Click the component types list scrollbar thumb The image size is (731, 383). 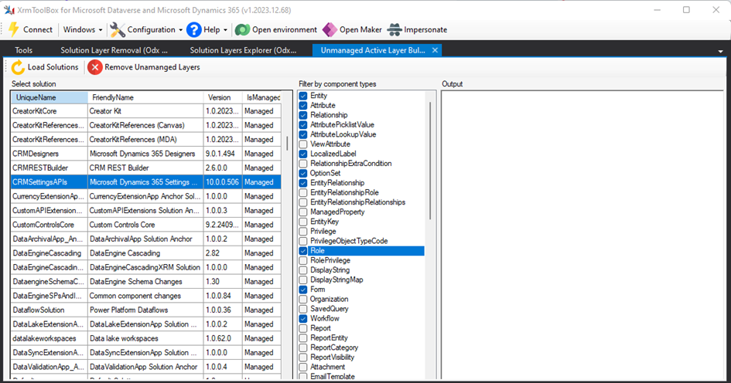click(x=430, y=161)
